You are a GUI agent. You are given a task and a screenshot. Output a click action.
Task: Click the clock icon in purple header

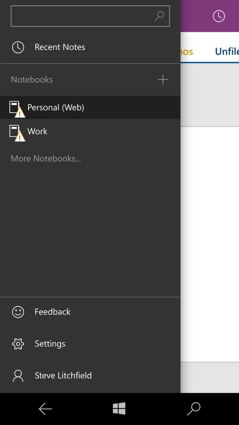point(219,16)
